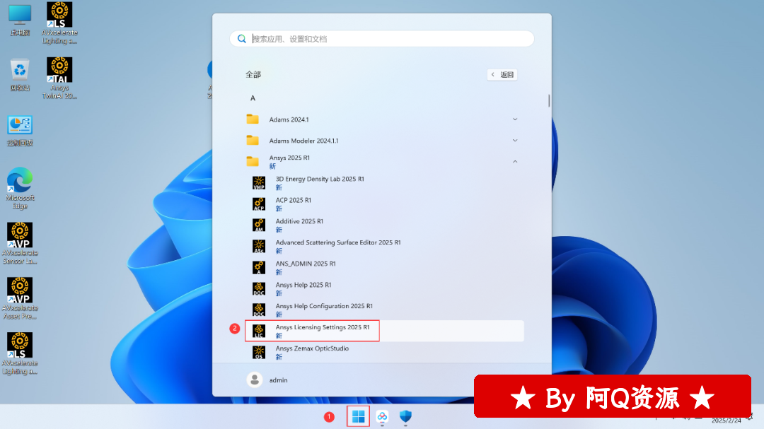Open Ansys Help Configuration 2025 R1 icon
This screenshot has height=429, width=764.
point(259,310)
